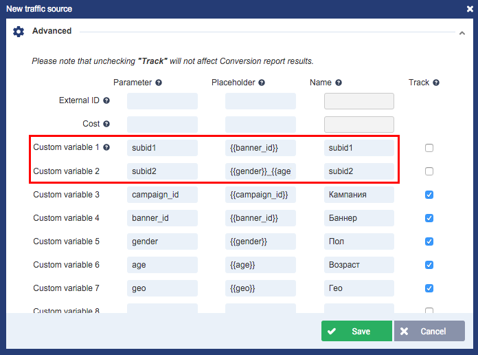The height and width of the screenshot is (355, 478).
Task: Click the Name field containing Кампания
Action: point(358,195)
